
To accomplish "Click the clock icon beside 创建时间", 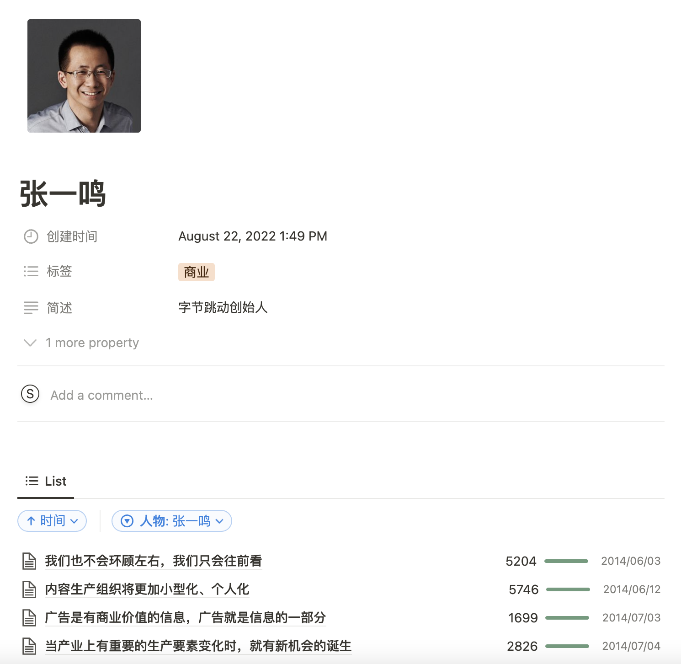I will point(31,236).
